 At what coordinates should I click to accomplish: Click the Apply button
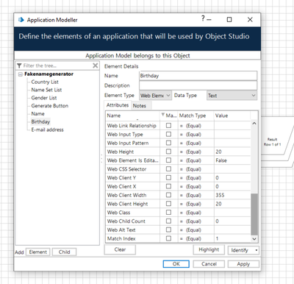(x=243, y=264)
